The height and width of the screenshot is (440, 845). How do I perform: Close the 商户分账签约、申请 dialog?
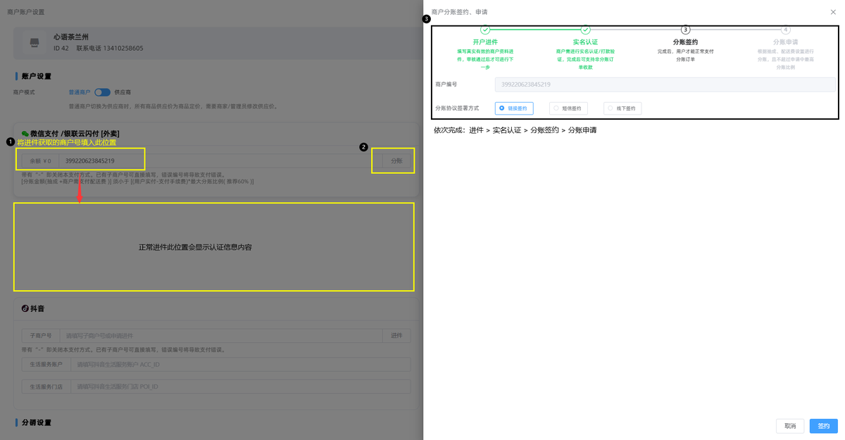(834, 12)
